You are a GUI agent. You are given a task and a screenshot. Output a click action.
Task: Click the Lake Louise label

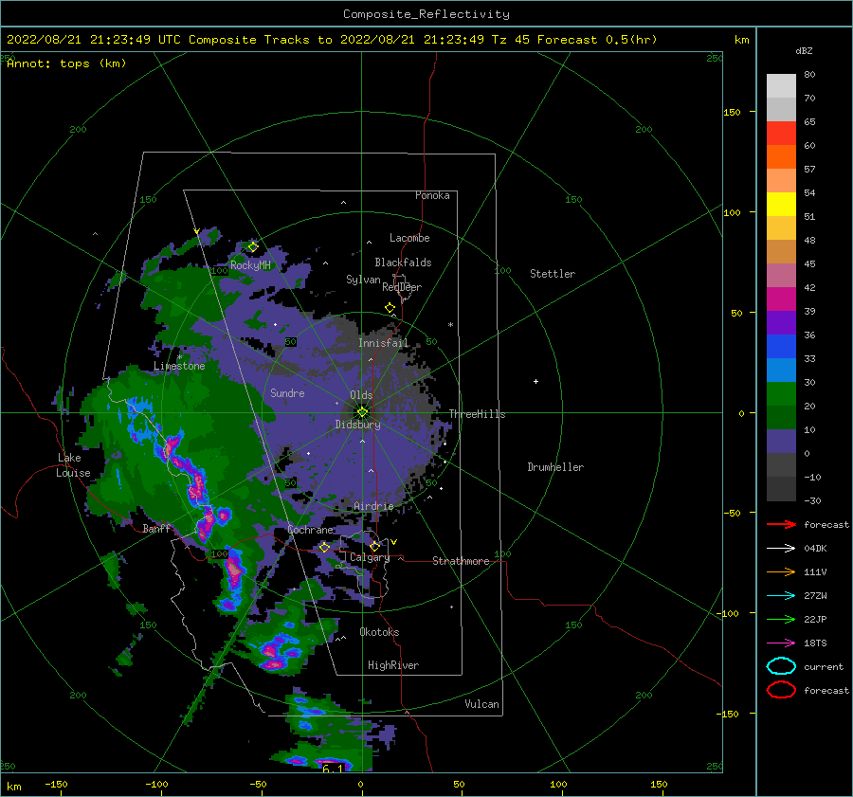click(73, 465)
